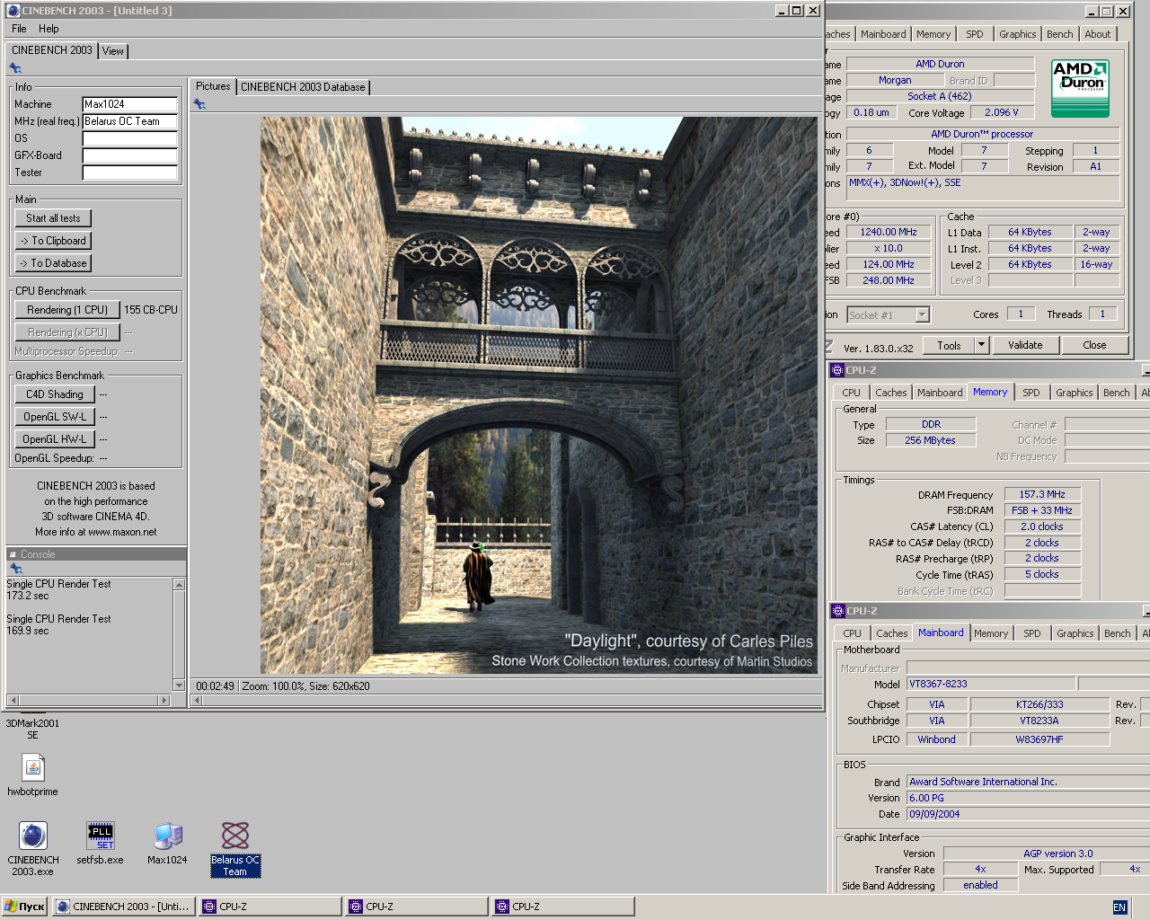Open the setfsb.exe desktop icon
Viewport: 1150px width, 920px height.
click(100, 843)
